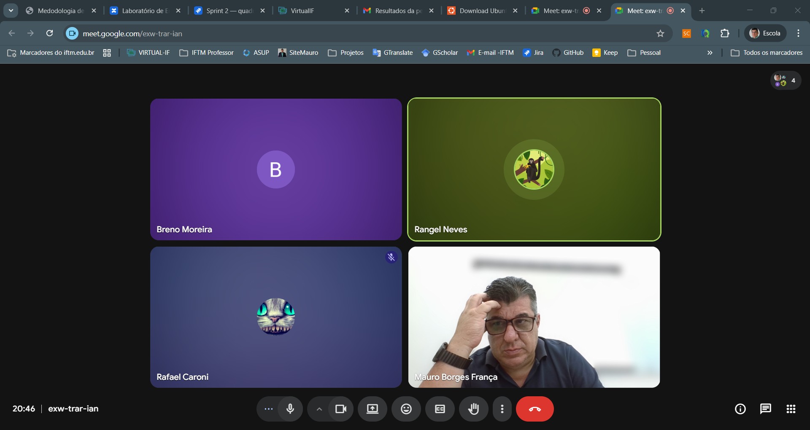This screenshot has width=810, height=430.
Task: Show hidden bookmarks chevron
Action: [710, 53]
